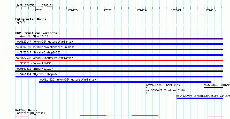The height and width of the screenshot is (119, 230).
Task: Click the esv3607690 1000Genomes variant bar
Action: pos(119,50)
